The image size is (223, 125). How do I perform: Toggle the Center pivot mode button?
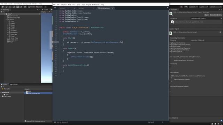point(32,7)
